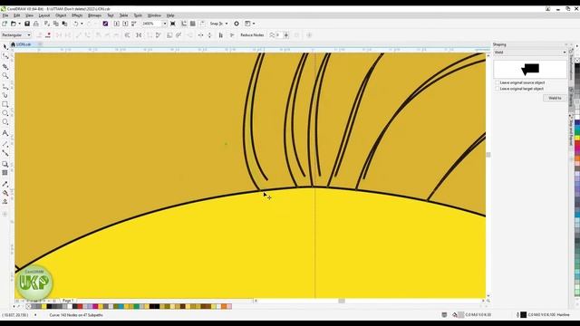This screenshot has width=580, height=326.
Task: Check Leave original target object
Action: [498, 89]
